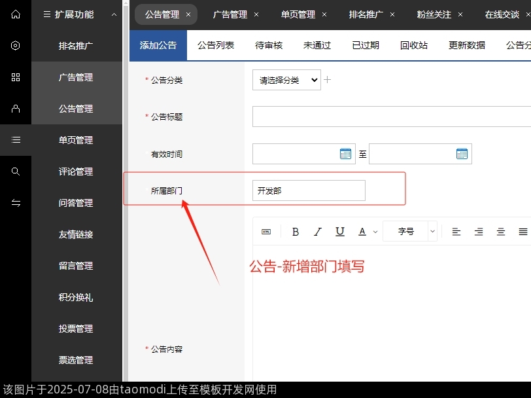Open font color dropdown arrow
The image size is (531, 398).
(375, 232)
